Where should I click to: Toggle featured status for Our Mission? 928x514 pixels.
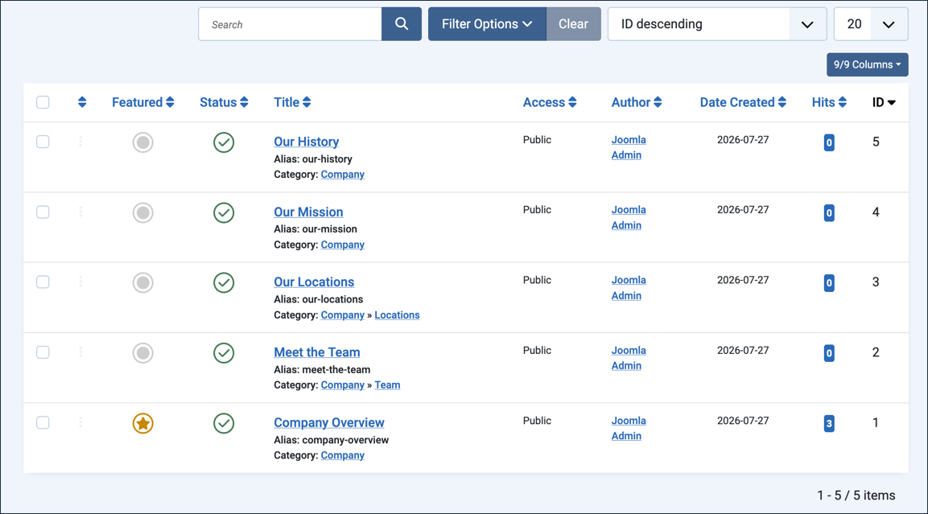coord(142,213)
